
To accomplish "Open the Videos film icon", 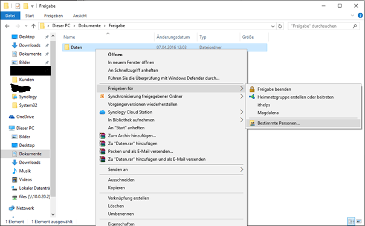I will (15, 179).
